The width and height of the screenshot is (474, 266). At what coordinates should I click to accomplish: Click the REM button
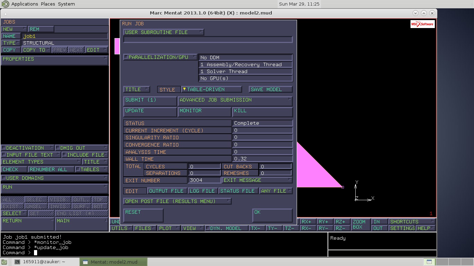coord(41,29)
